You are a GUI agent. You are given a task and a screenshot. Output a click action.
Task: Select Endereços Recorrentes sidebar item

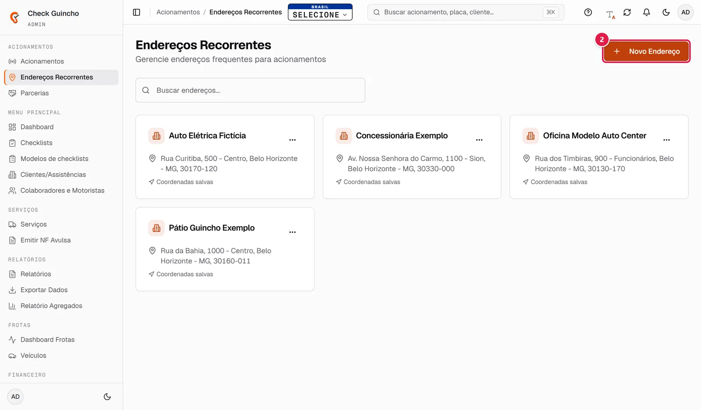(61, 77)
